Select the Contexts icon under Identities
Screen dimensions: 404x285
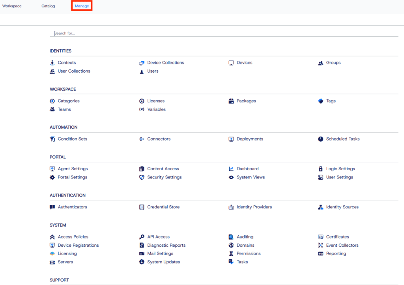coord(52,62)
